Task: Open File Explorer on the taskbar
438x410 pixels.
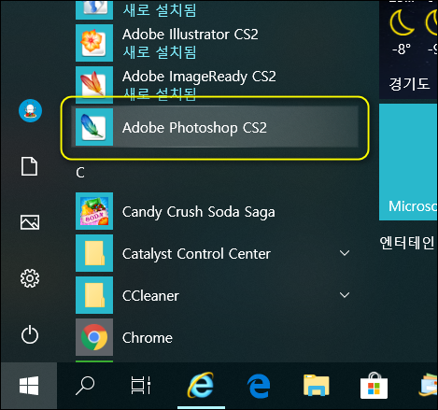Action: coord(317,386)
